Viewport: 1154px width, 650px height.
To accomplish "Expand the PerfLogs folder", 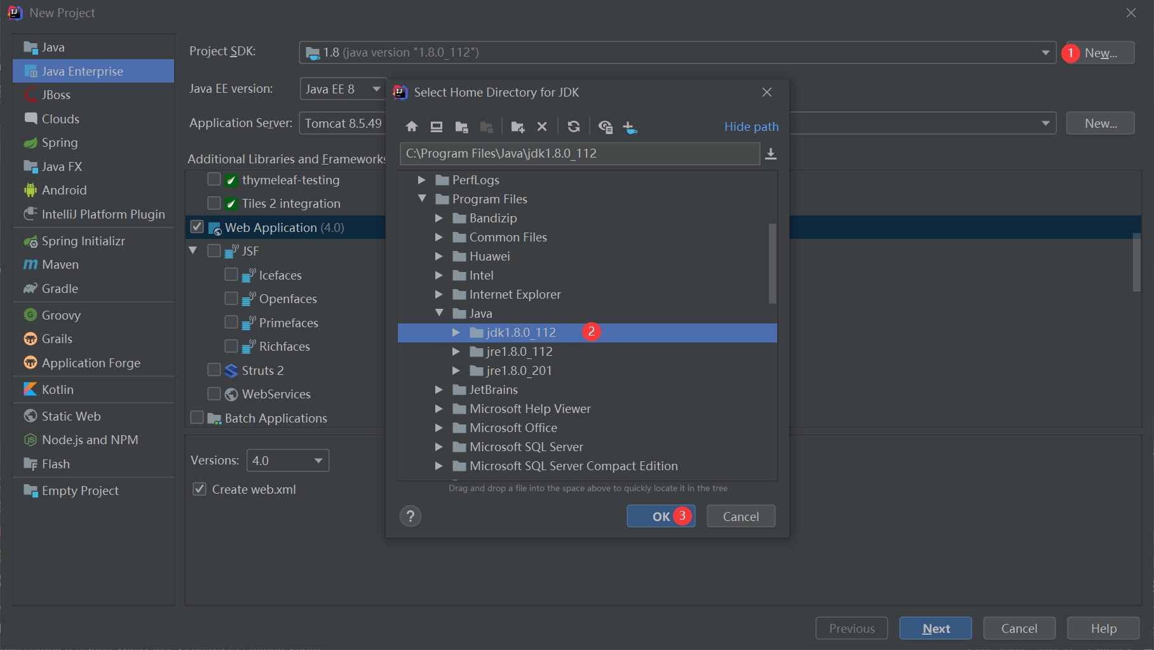I will 421,180.
